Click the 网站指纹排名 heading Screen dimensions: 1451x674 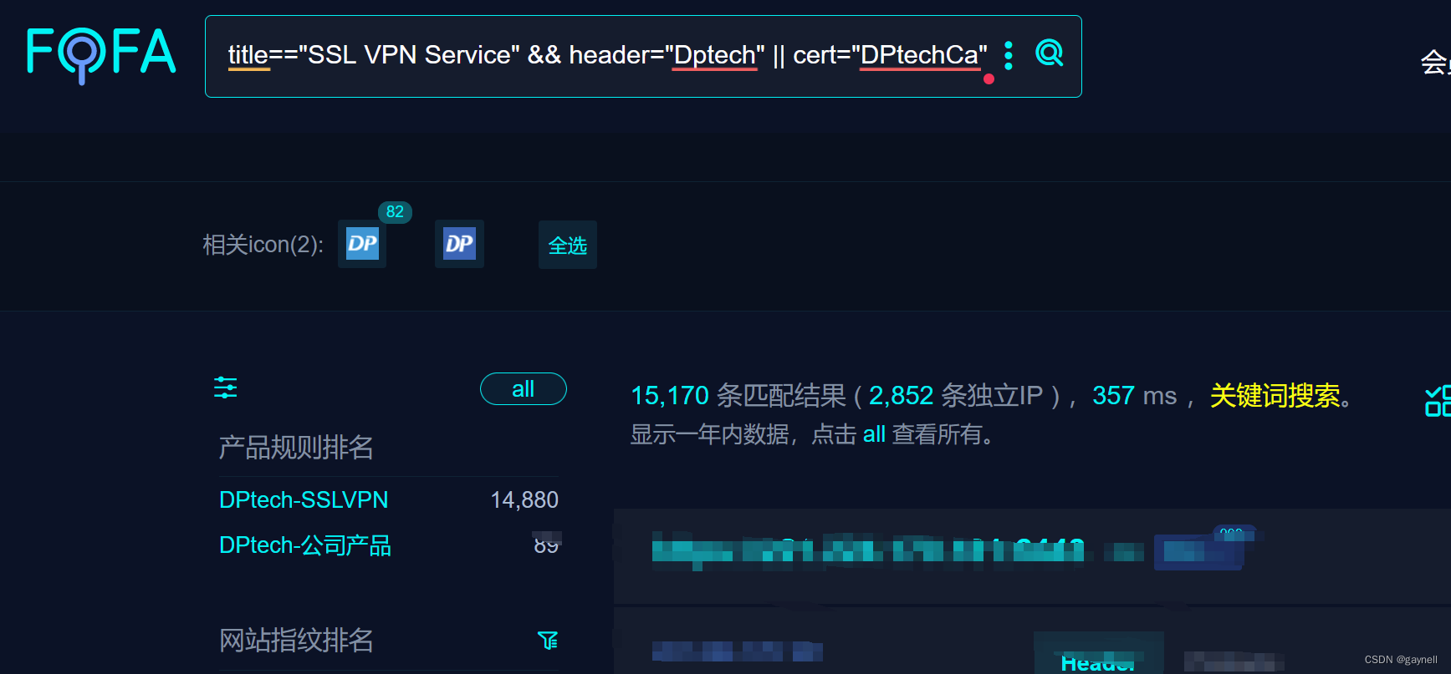(x=296, y=641)
